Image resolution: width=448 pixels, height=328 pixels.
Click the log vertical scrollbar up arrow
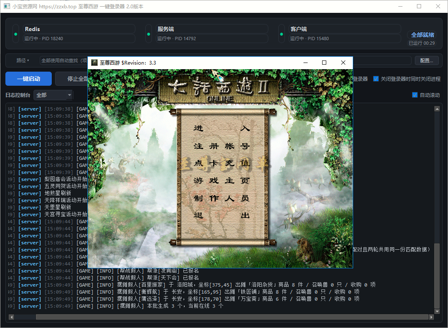tap(437, 109)
